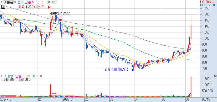Screen dimensions: 217x102
Task: Click the 1,200 price axis label
Action: point(206,14)
